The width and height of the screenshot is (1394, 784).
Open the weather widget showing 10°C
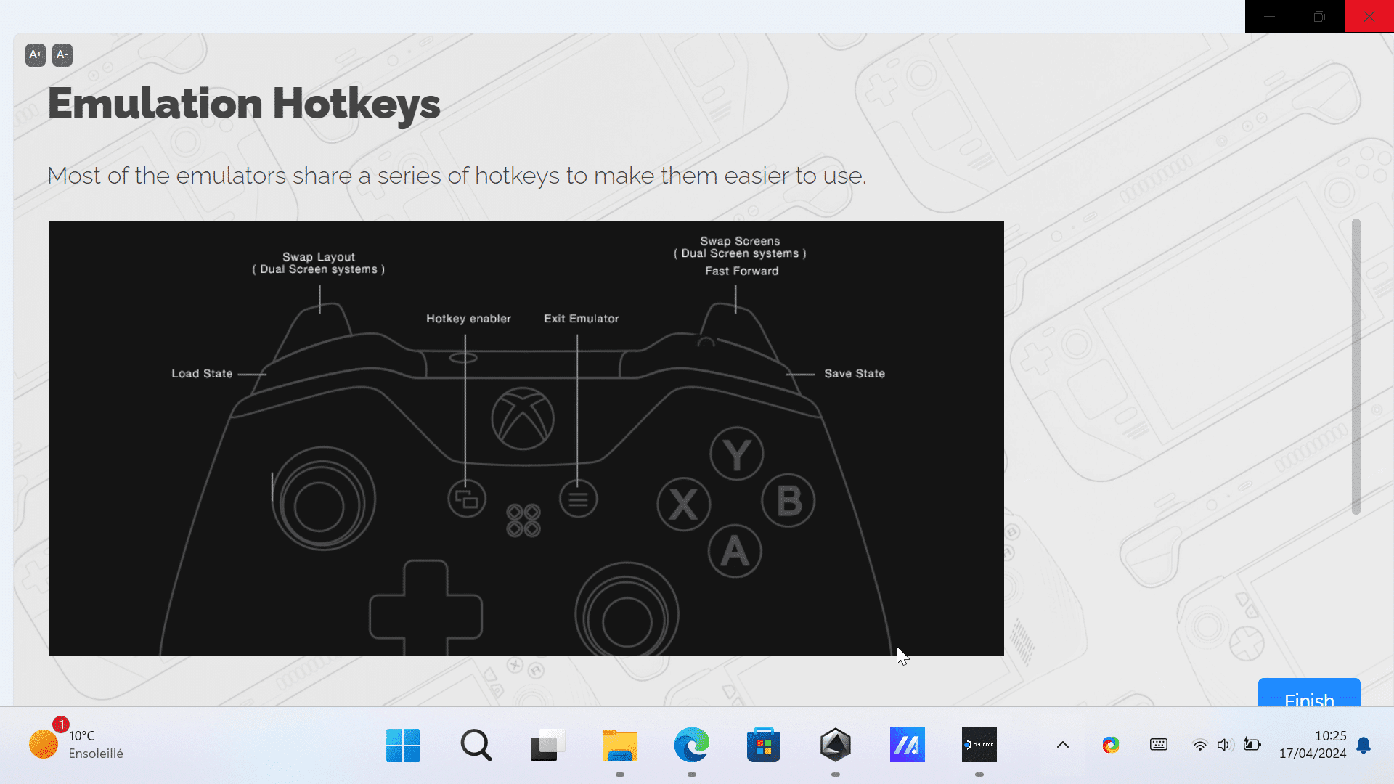tap(76, 745)
